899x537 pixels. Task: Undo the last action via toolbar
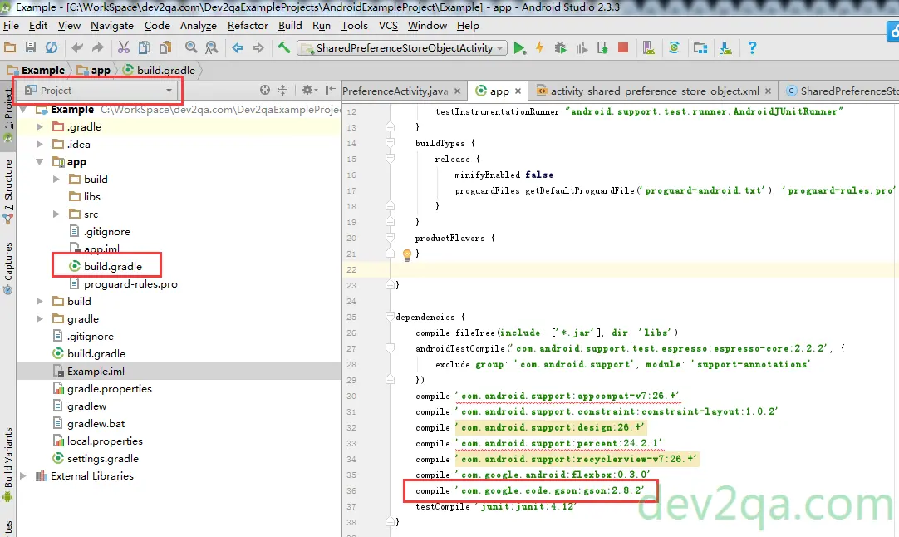click(x=77, y=47)
